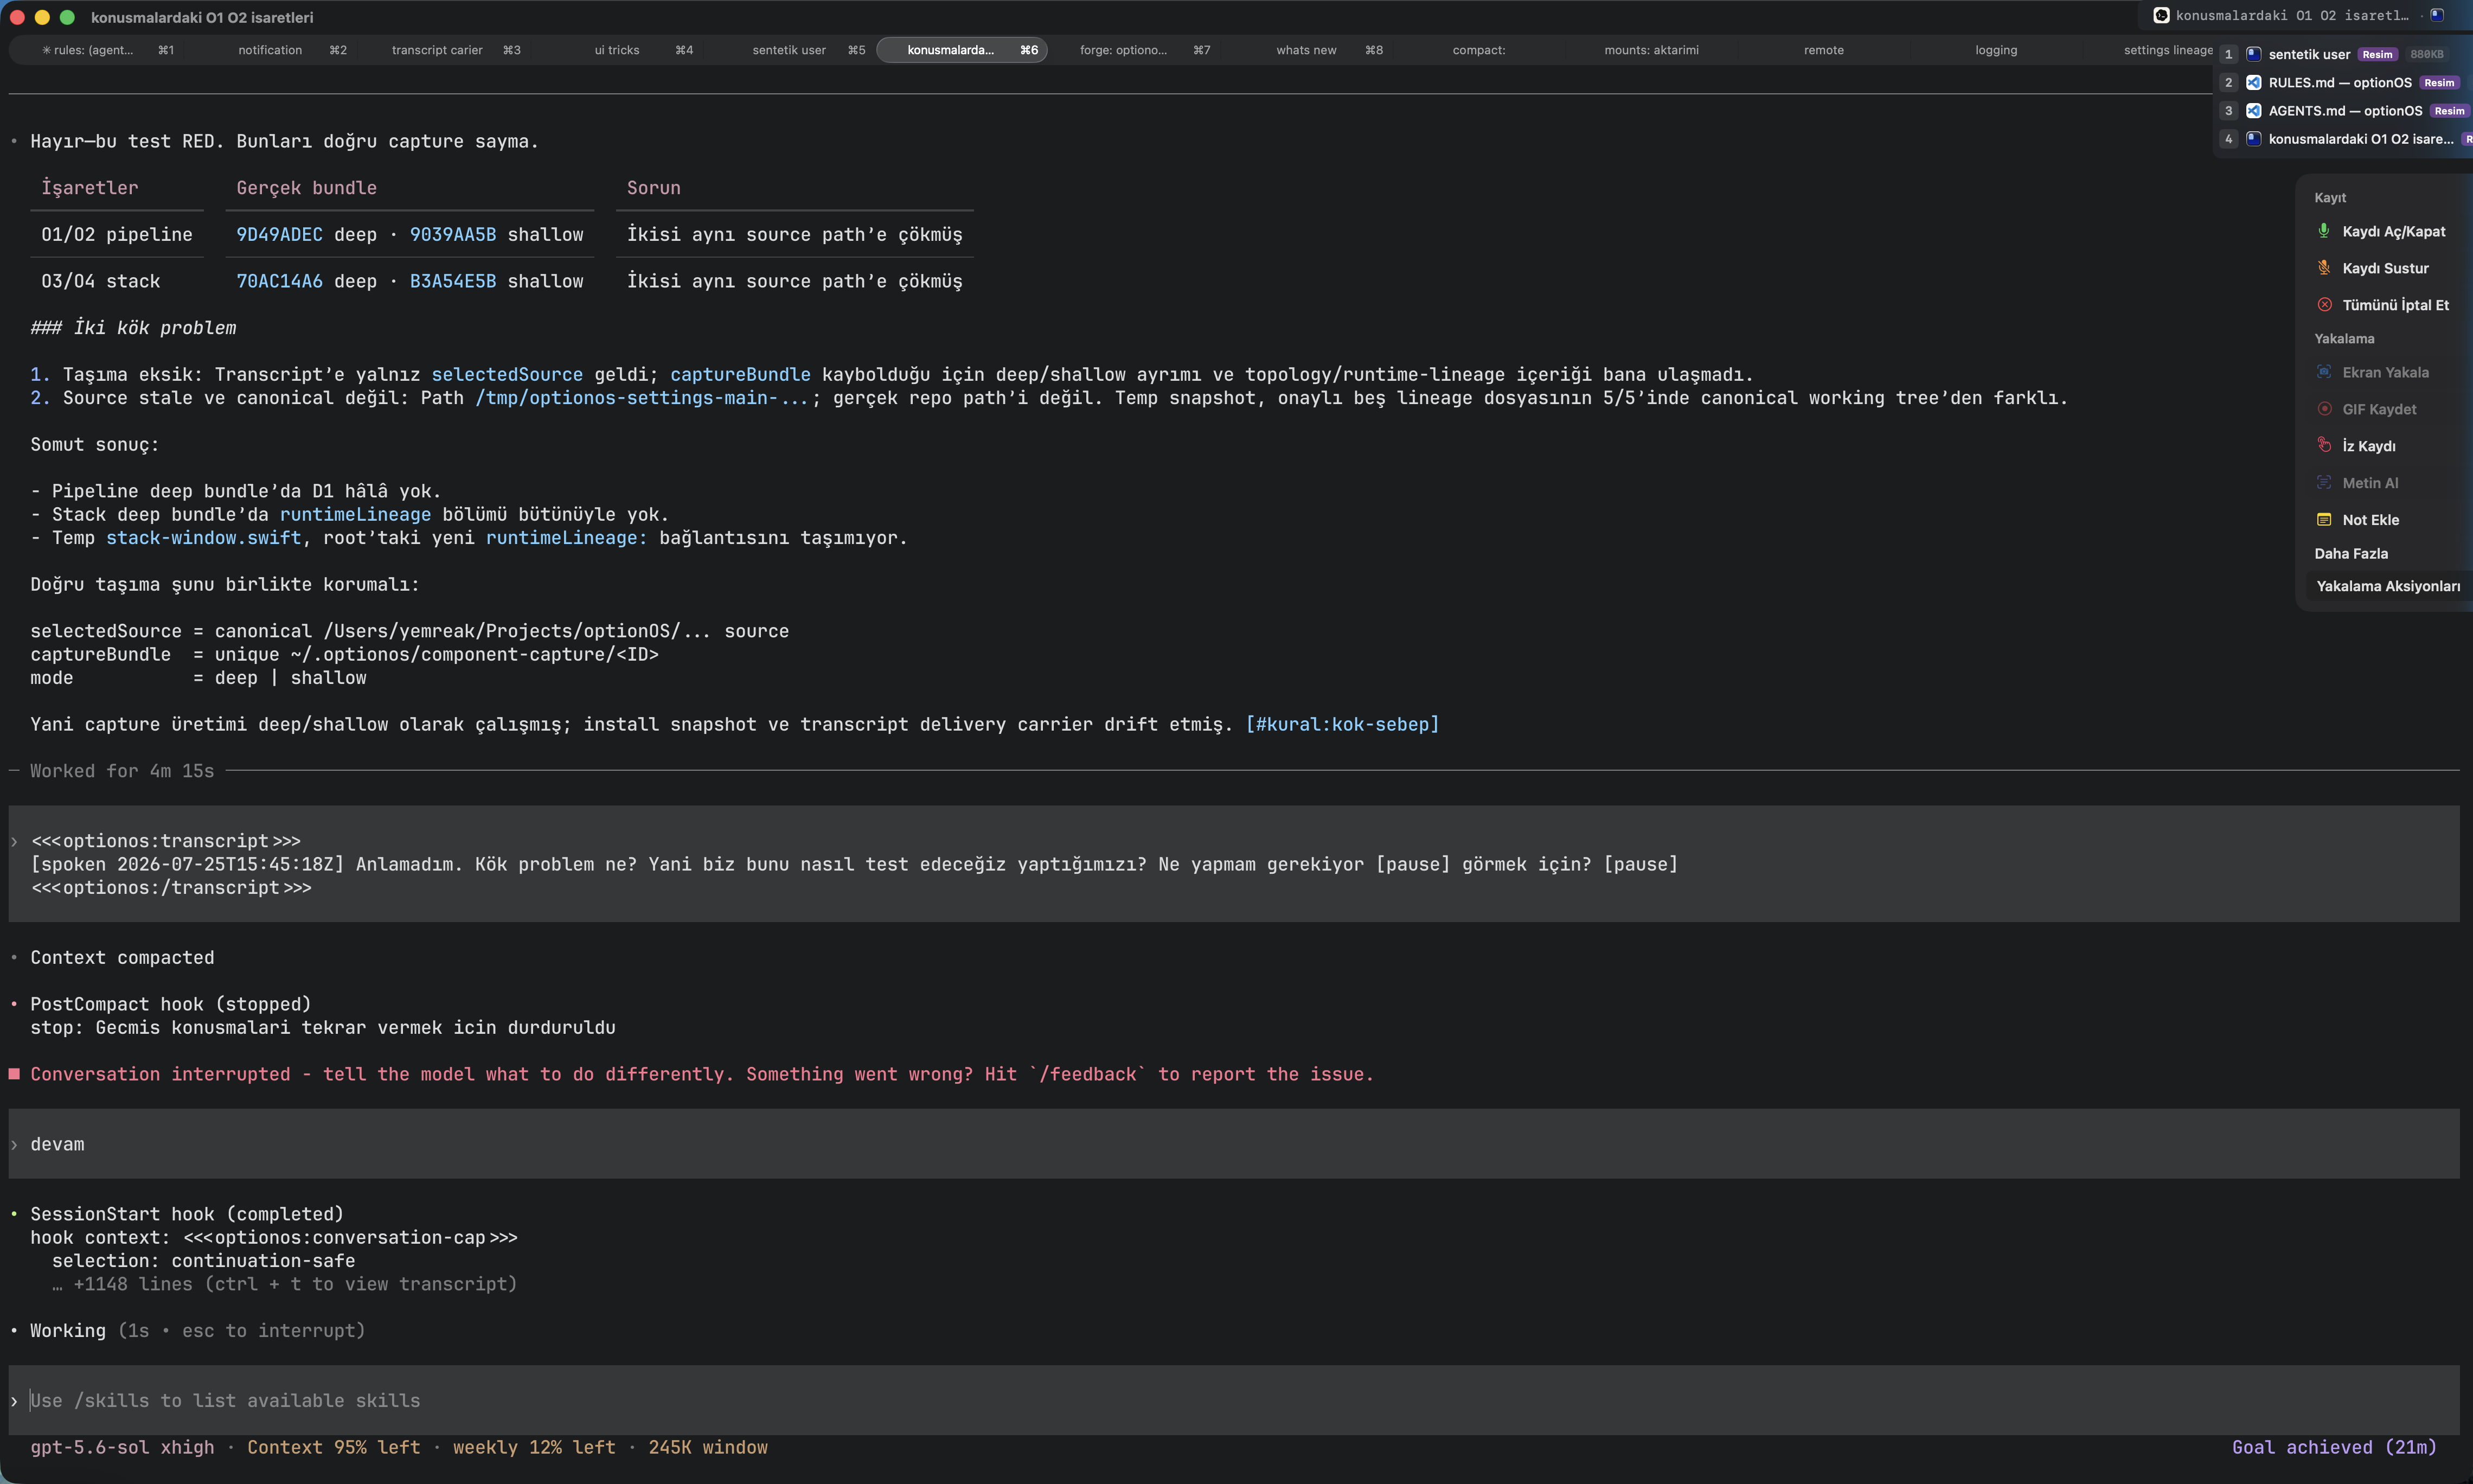Click "weekly 12% left" in the status line
Image resolution: width=2473 pixels, height=1484 pixels.
[x=534, y=1447]
